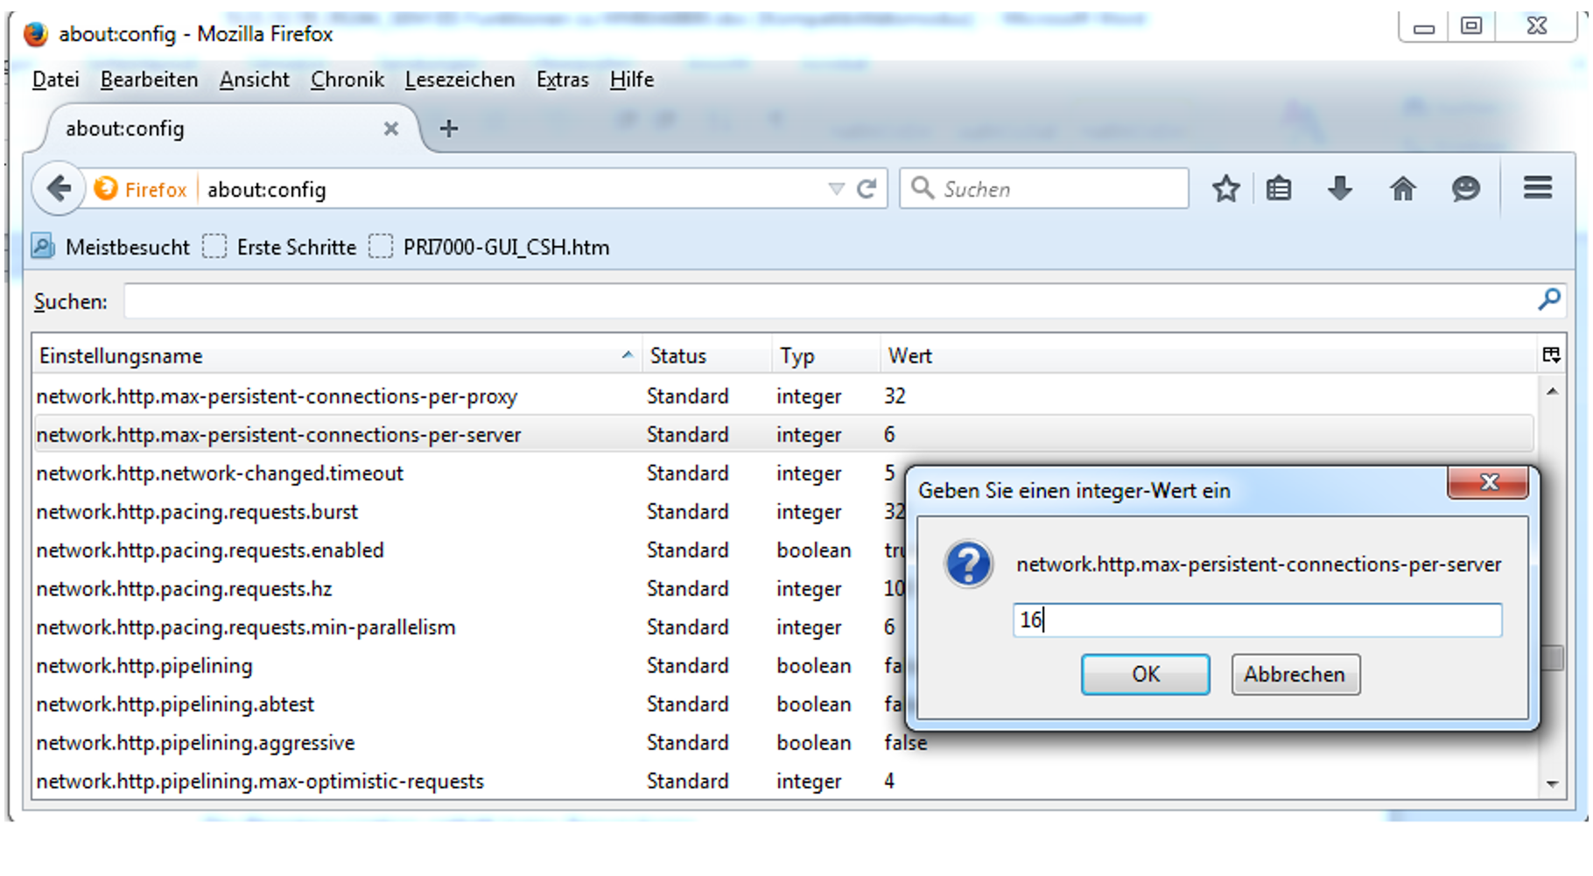Bookmark this page with the star icon
The width and height of the screenshot is (1593, 876).
(1225, 189)
